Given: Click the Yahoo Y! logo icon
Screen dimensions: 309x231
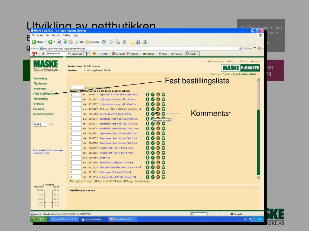Looking at the screenshot, I should click(x=34, y=54).
